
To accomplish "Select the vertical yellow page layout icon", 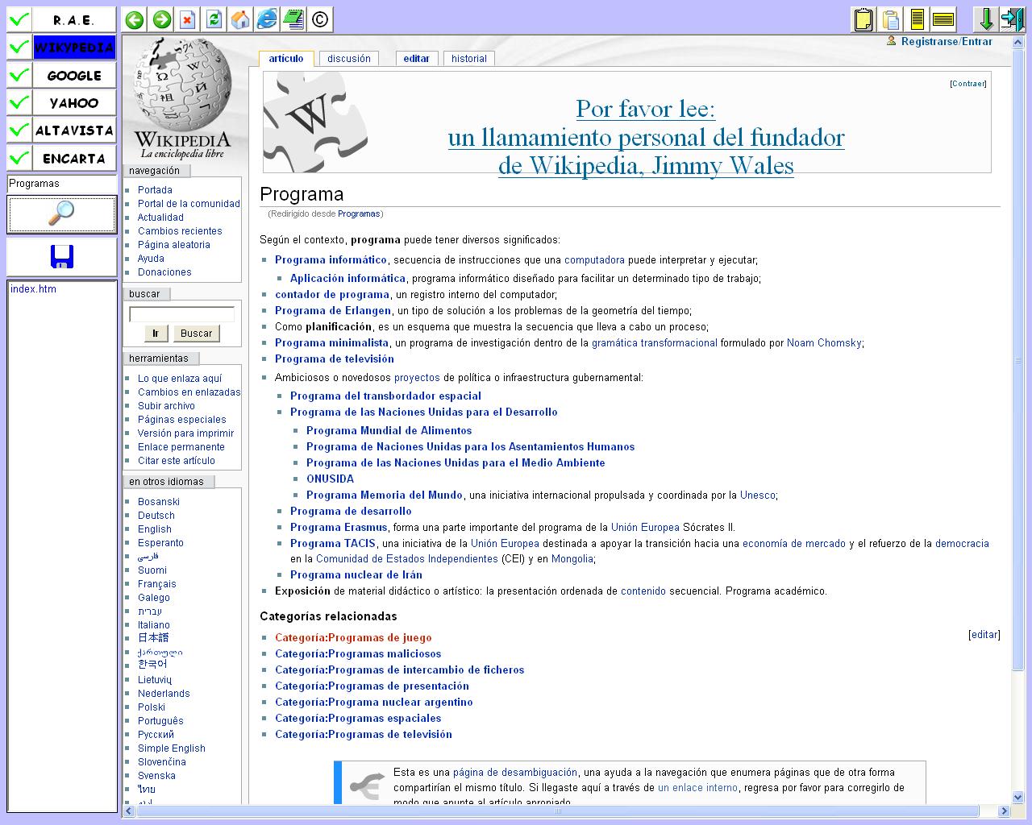I will click(917, 19).
